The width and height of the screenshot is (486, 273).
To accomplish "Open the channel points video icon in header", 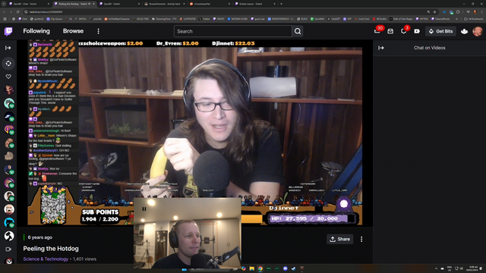I will (x=417, y=31).
